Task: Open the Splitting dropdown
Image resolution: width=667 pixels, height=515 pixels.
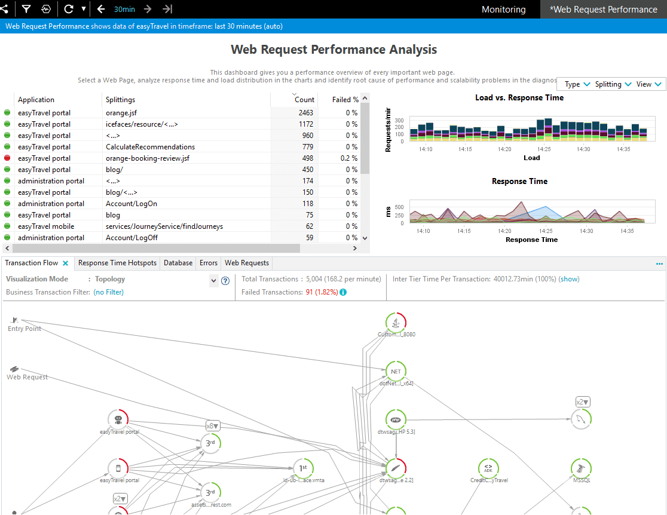Action: click(x=613, y=84)
